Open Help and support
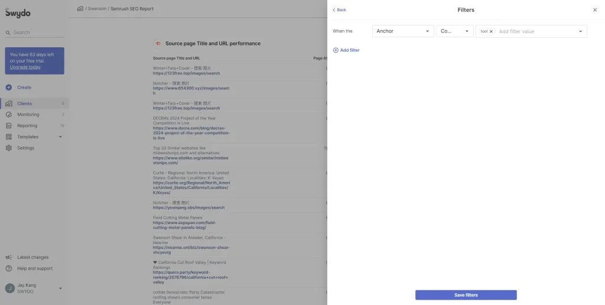Image resolution: width=605 pixels, height=305 pixels. tap(35, 268)
